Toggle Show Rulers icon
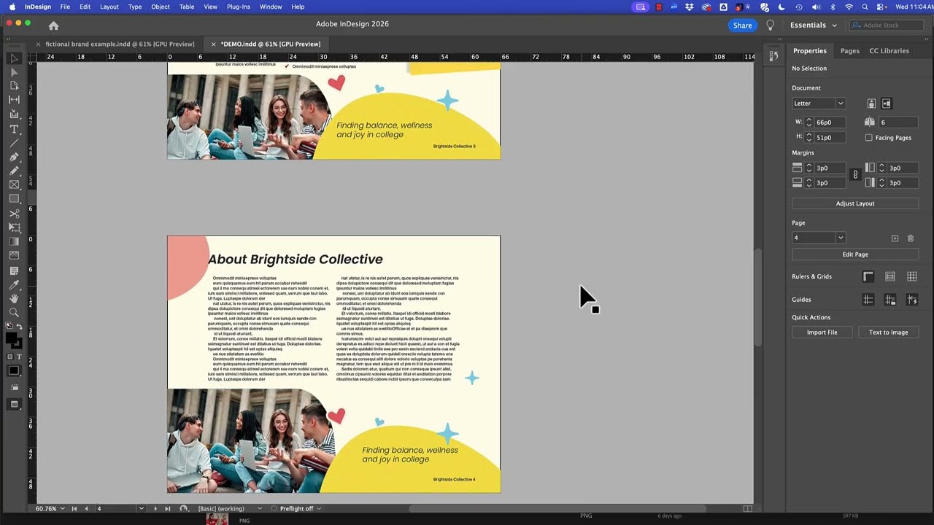Screen dimensions: 934x525 point(868,276)
